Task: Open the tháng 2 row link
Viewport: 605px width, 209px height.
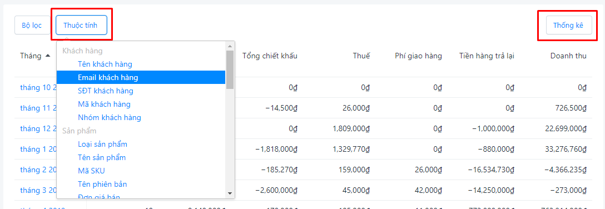Action: pos(38,170)
